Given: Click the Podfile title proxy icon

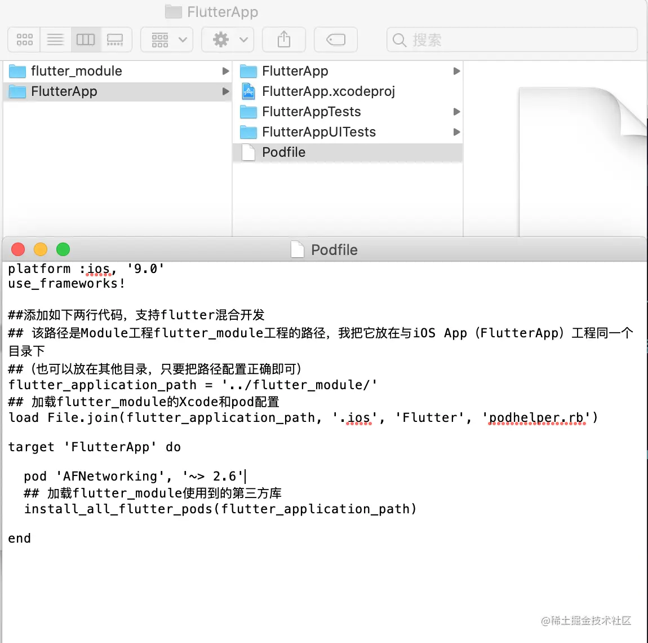Looking at the screenshot, I should 297,249.
